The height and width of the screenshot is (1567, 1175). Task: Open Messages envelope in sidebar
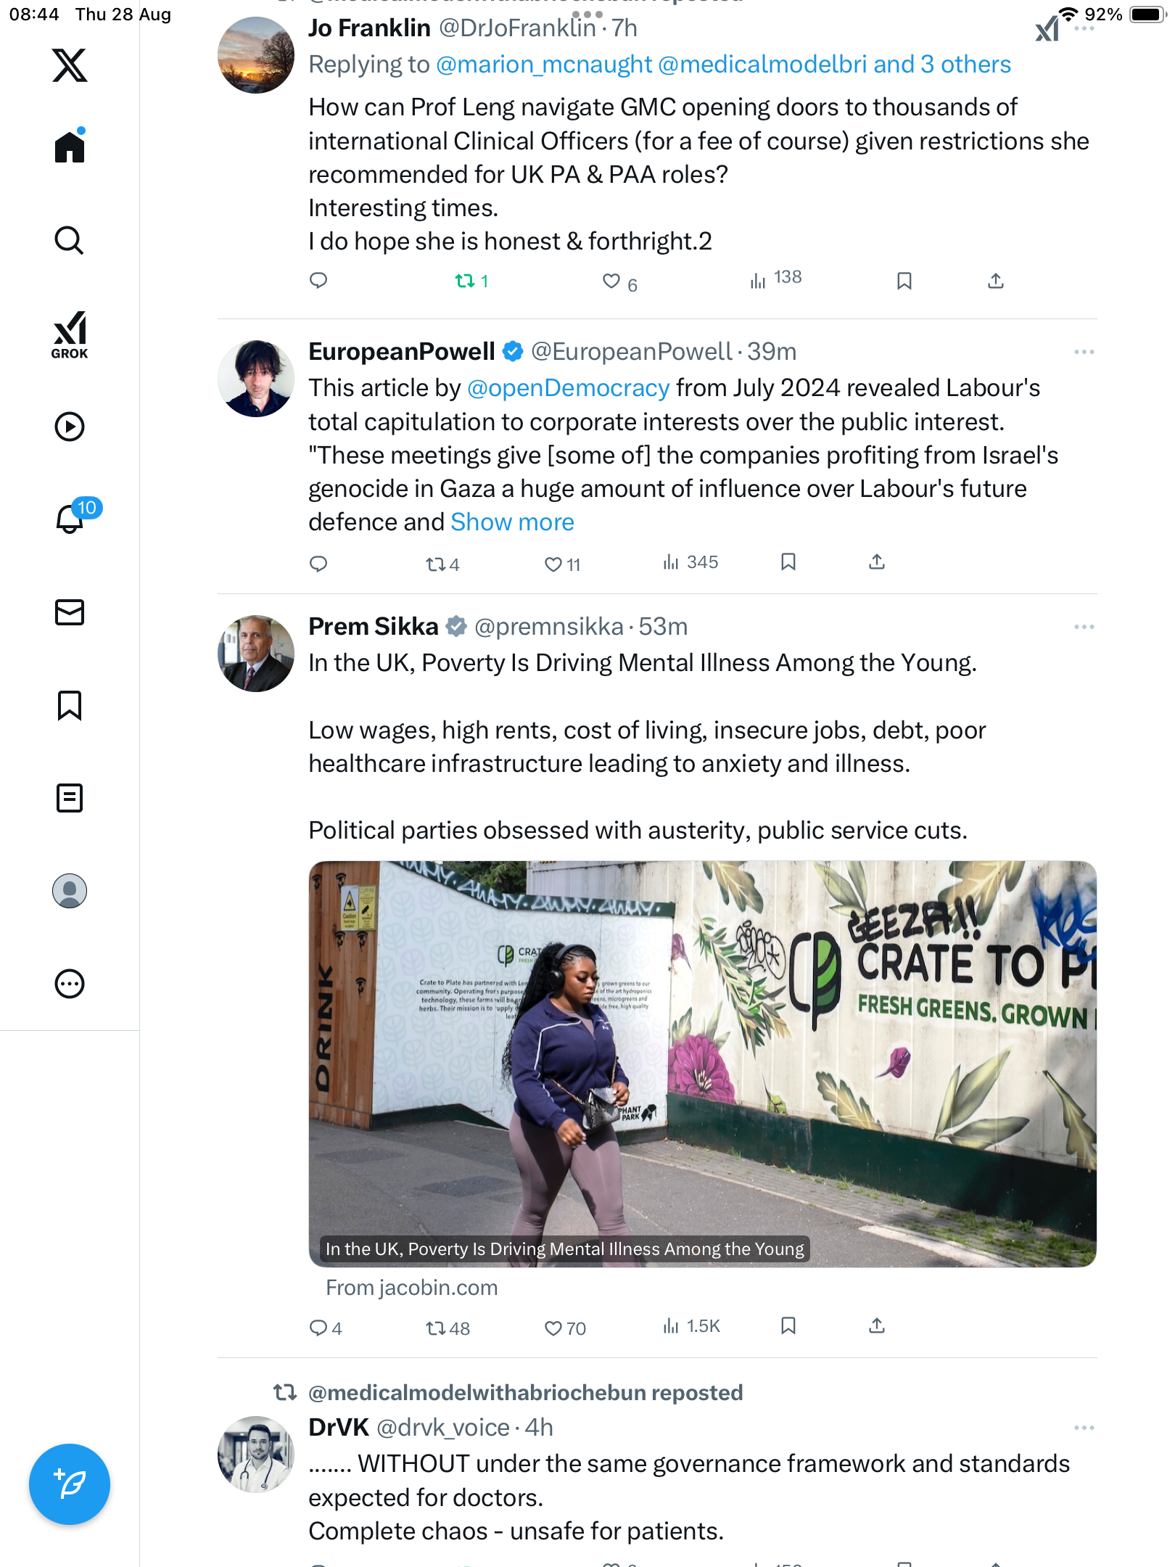(70, 612)
